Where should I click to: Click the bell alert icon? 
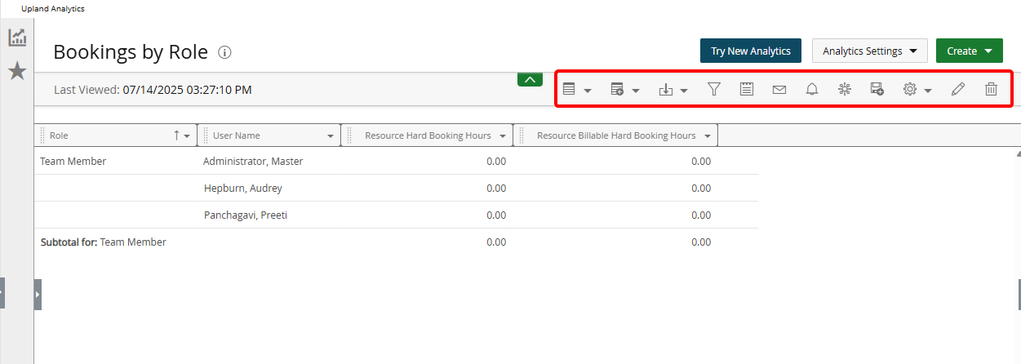[x=812, y=90]
